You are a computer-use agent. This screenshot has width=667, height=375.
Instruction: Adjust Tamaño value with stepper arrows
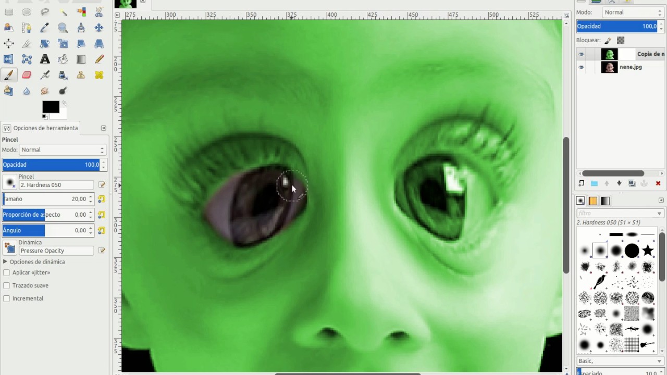click(x=91, y=199)
